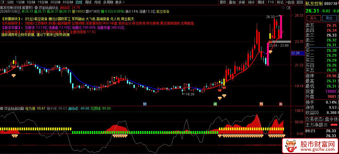Click the 卖出 sell button
Image resolution: width=339 pixels, height=154 pixels.
point(329,18)
